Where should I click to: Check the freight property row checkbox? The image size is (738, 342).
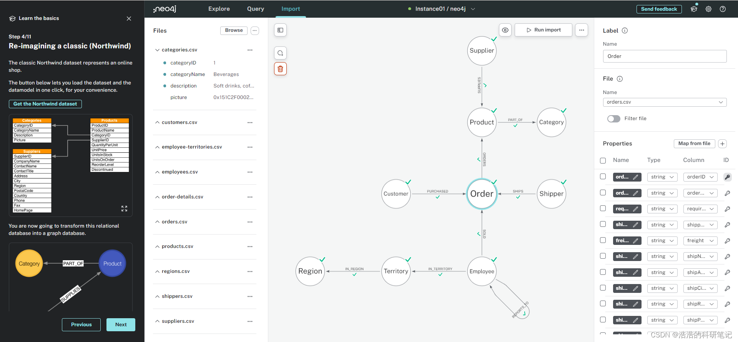(x=603, y=240)
